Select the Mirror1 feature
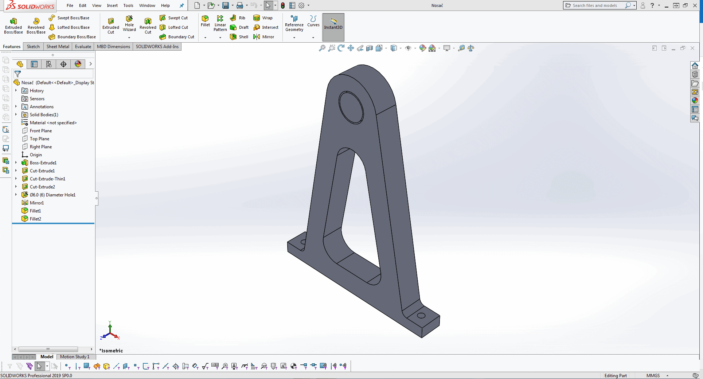 click(x=33, y=203)
